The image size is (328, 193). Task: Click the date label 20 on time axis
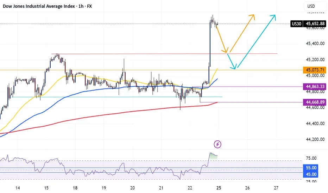point(132,188)
